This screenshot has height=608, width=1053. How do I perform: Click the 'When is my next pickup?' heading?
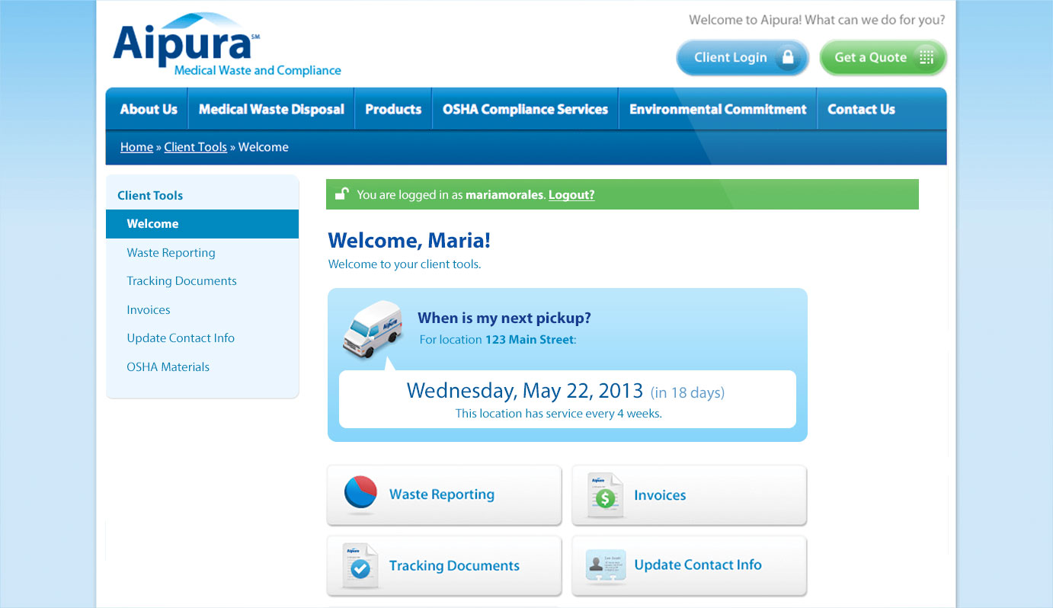(504, 318)
